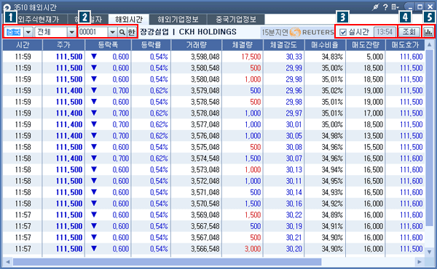Select the volume cell 3,579,048
The image size is (437, 269).
pos(197,91)
